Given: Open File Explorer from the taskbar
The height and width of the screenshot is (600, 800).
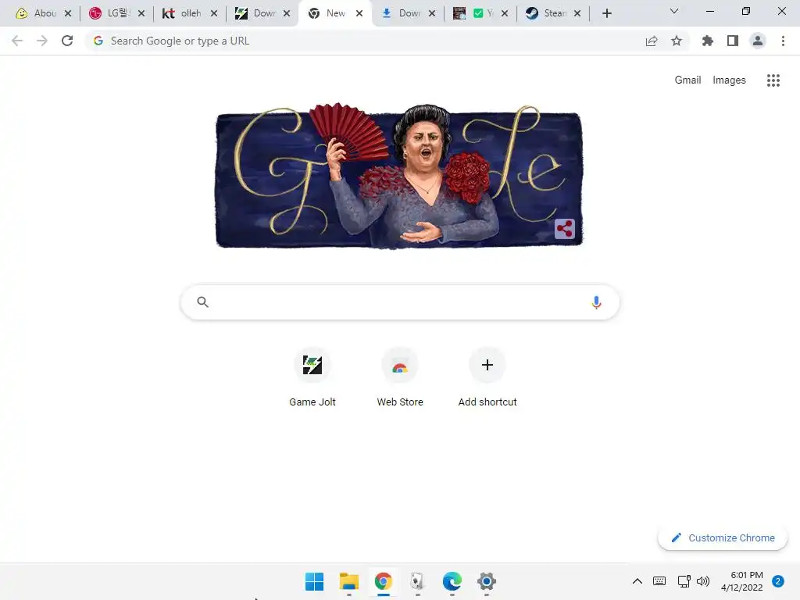Looking at the screenshot, I should [349, 581].
